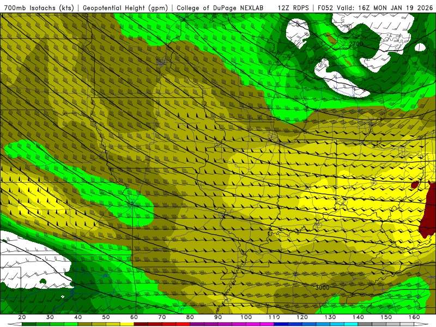Click the '3000' height contour label
This screenshot has width=436, height=327.
click(x=322, y=287)
